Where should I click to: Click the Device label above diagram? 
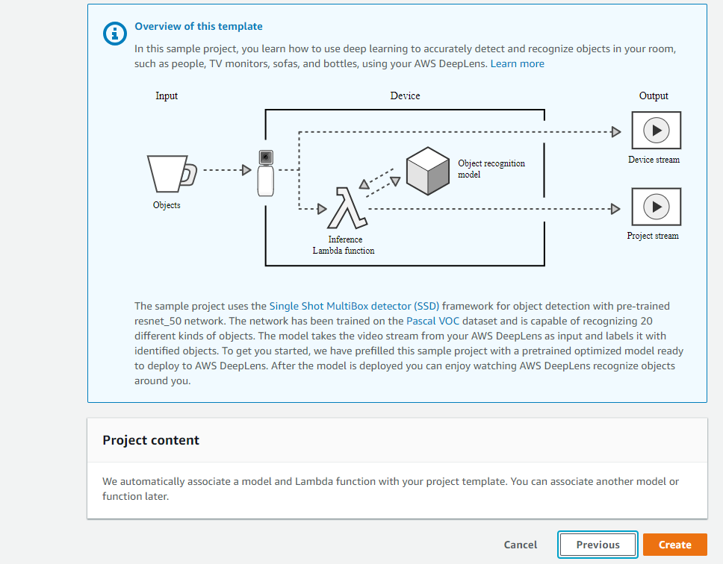click(405, 96)
